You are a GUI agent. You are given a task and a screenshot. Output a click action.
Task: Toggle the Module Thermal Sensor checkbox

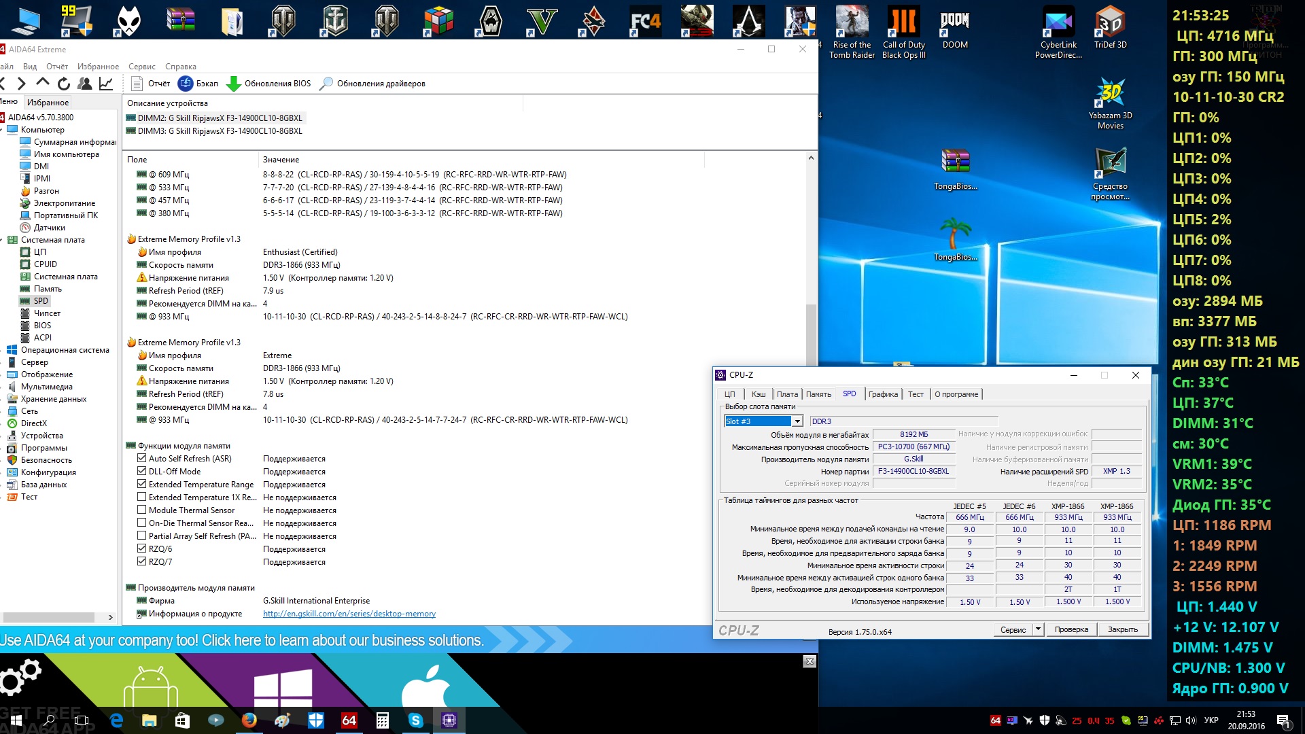[142, 510]
